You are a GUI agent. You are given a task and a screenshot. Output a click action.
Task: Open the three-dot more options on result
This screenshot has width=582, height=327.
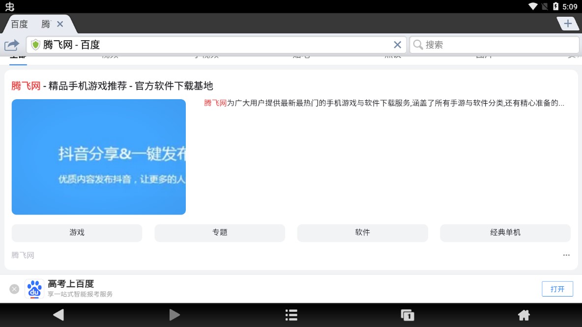click(x=566, y=255)
